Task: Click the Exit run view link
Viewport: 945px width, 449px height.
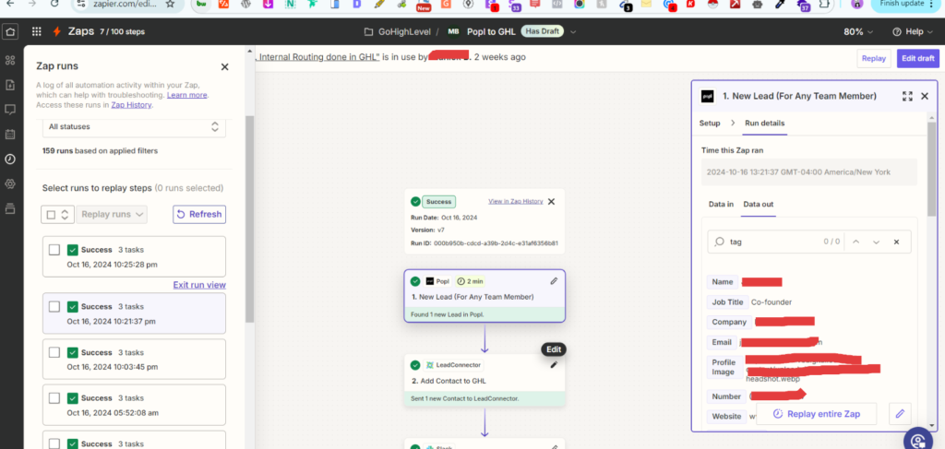Action: pos(199,285)
